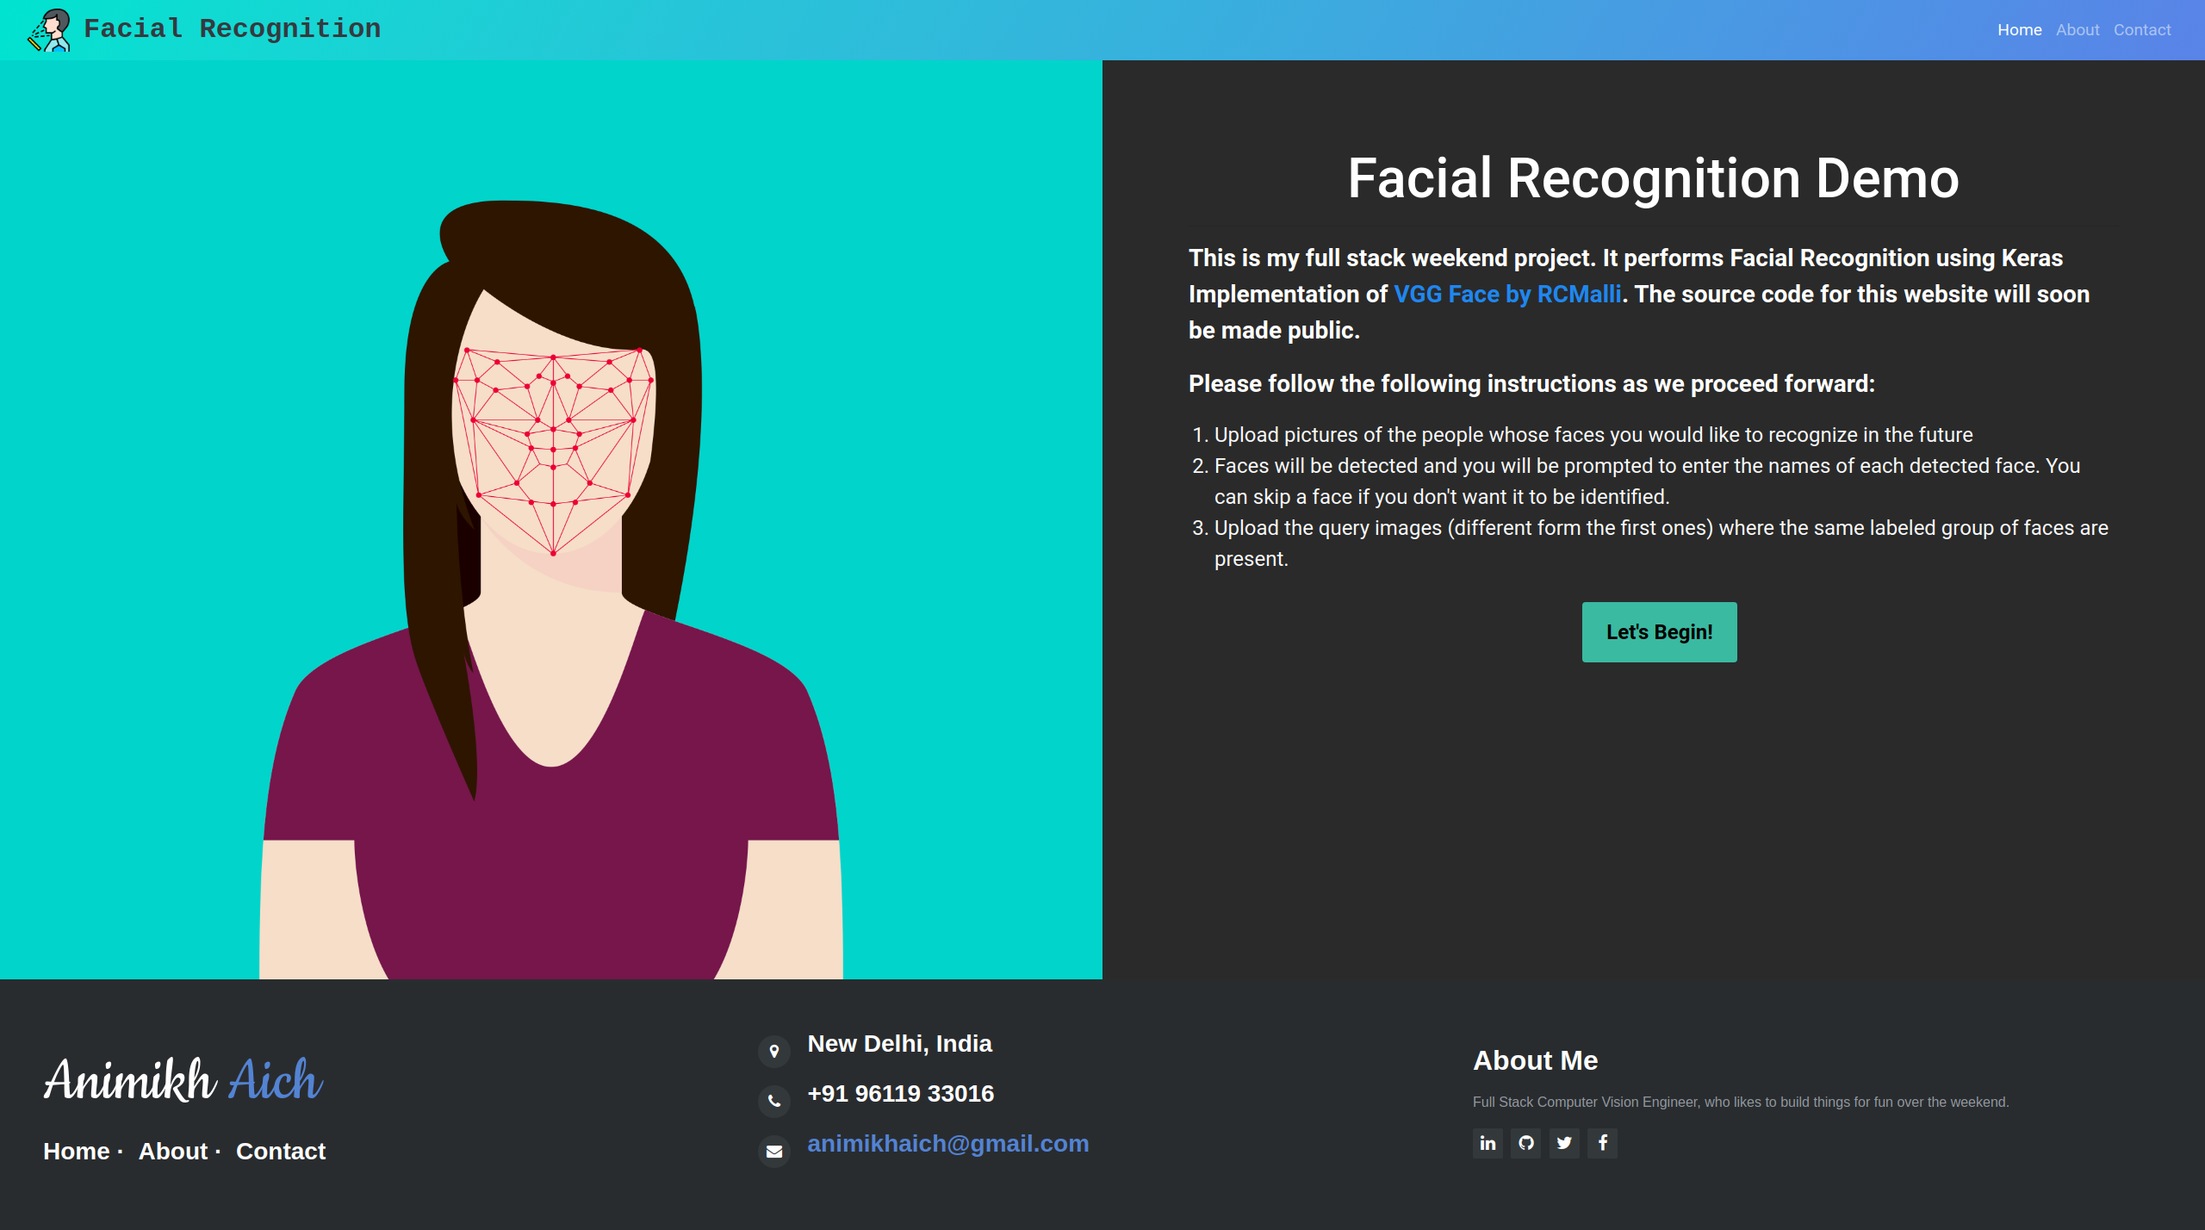Click the Contact link in footer nav
2205x1230 pixels.
point(282,1152)
